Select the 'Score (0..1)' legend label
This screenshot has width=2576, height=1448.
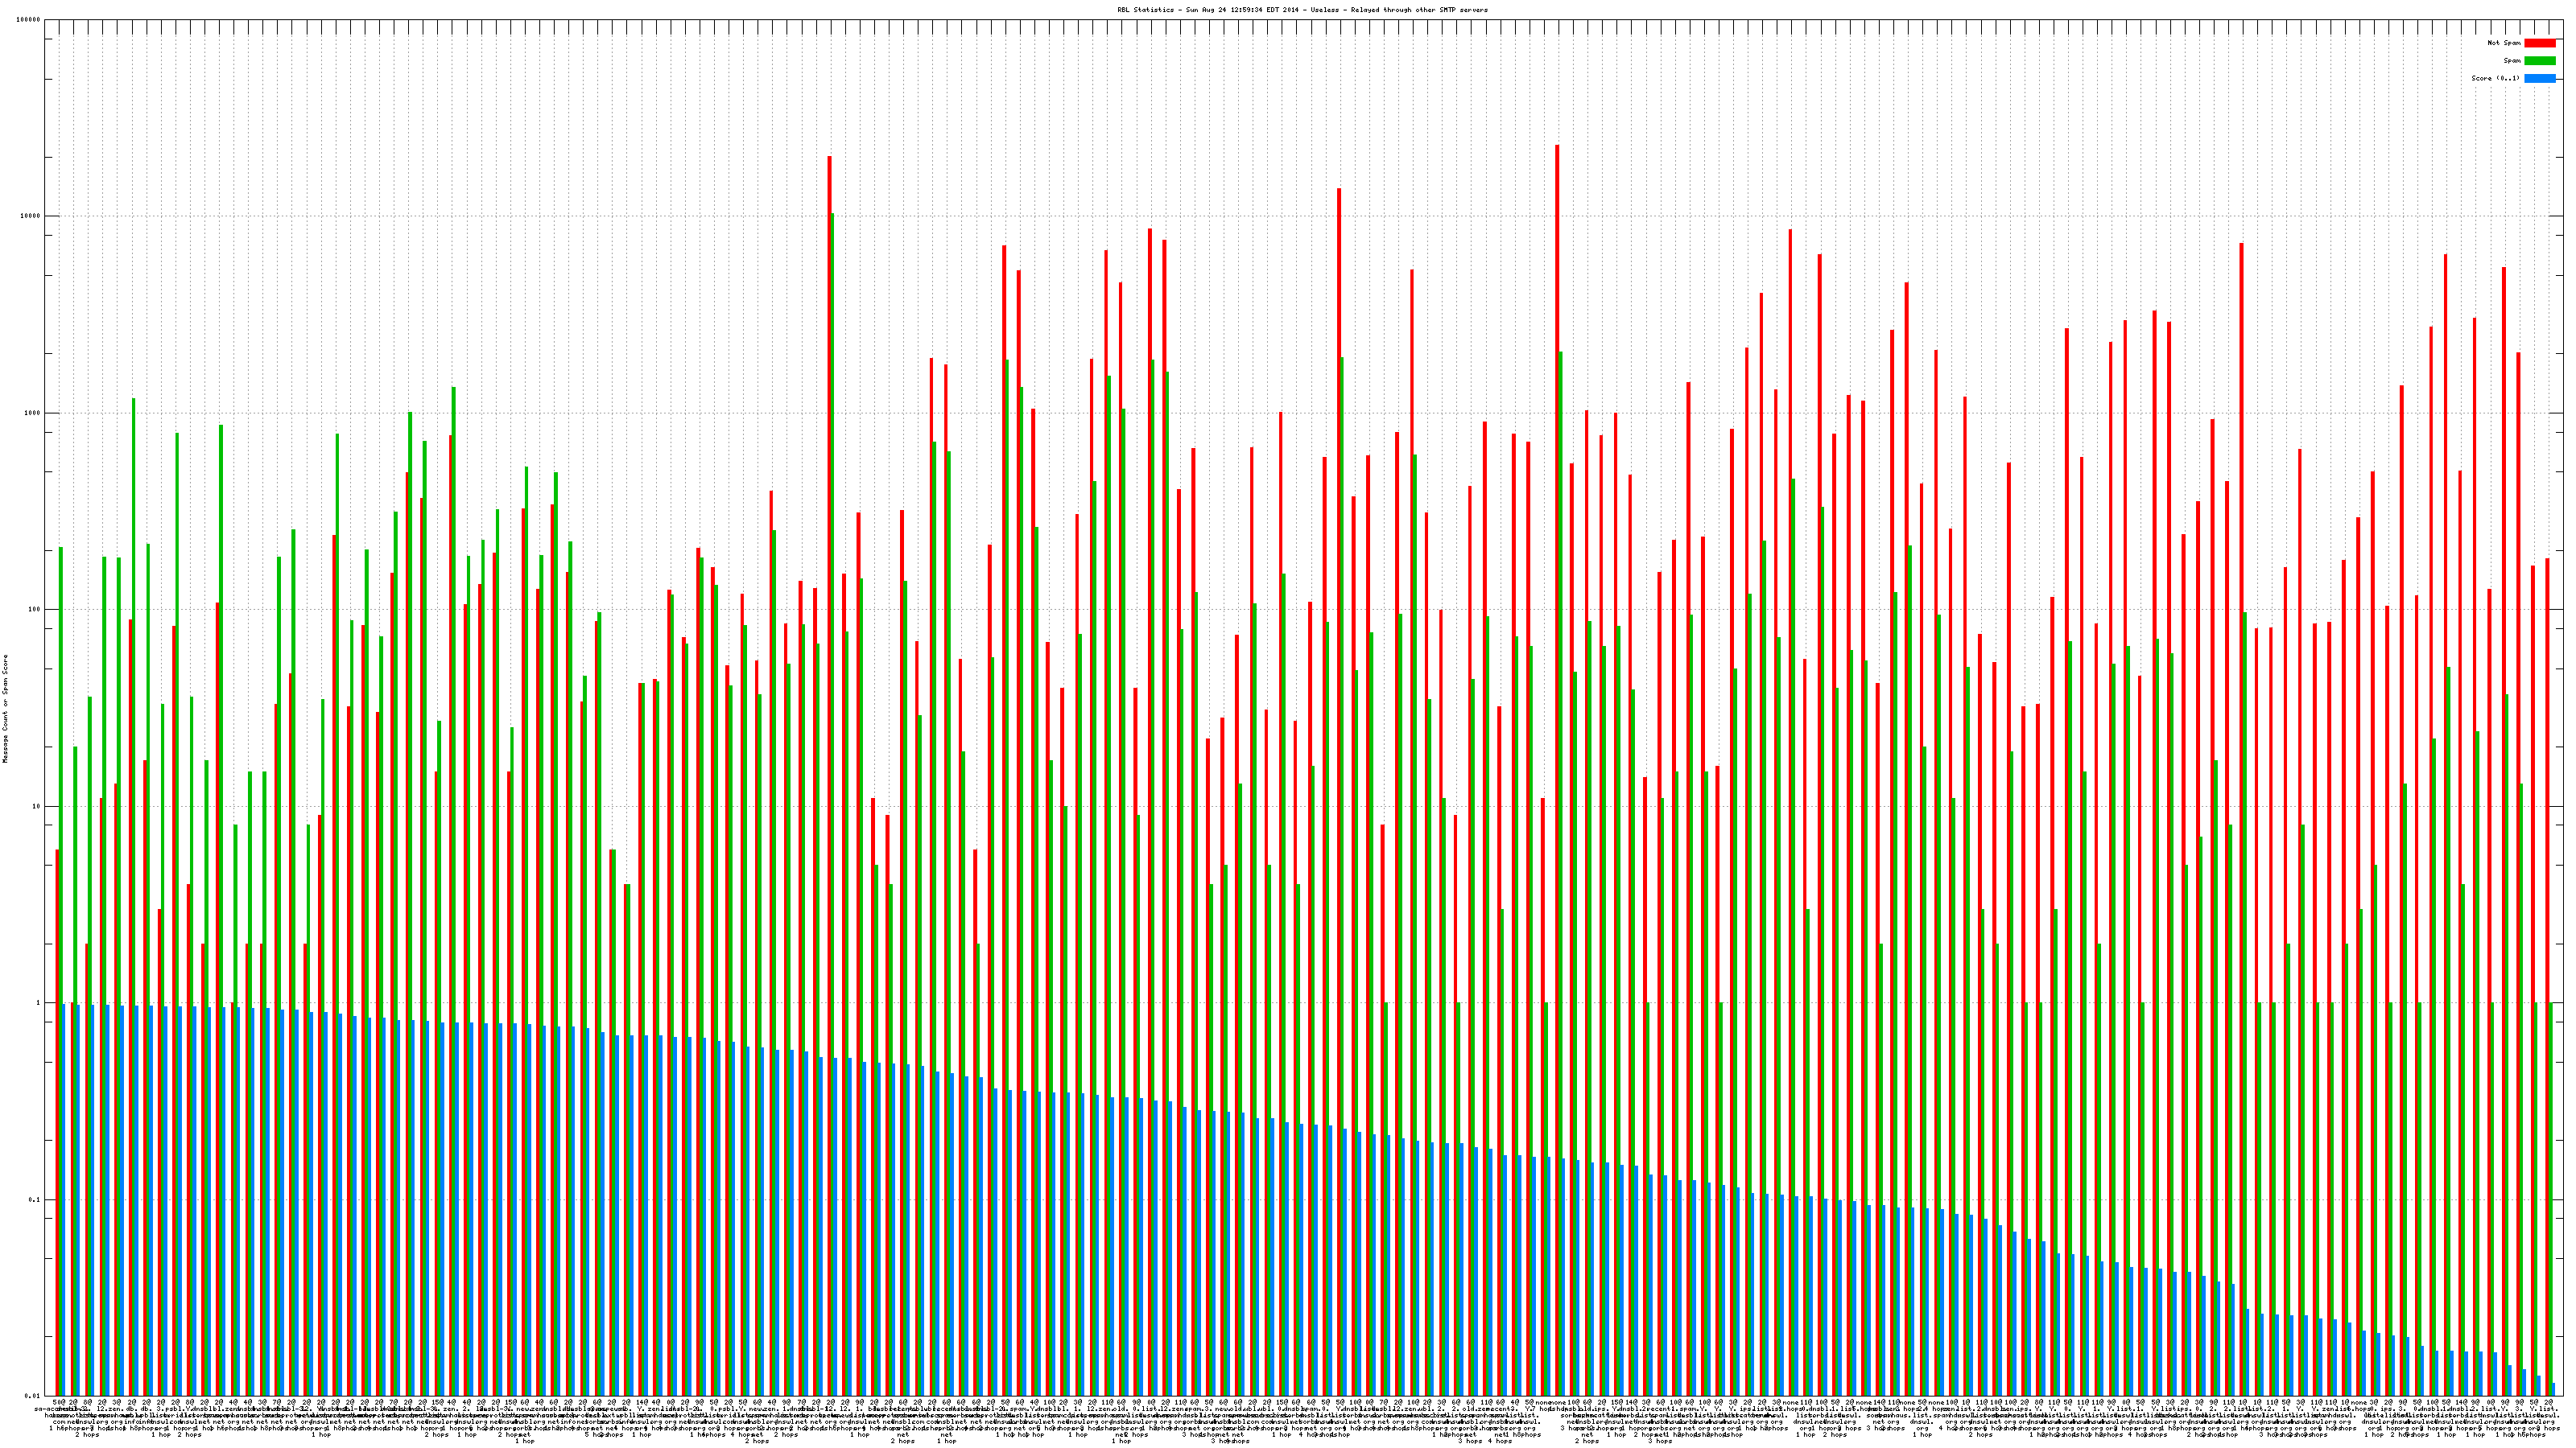pos(2495,78)
